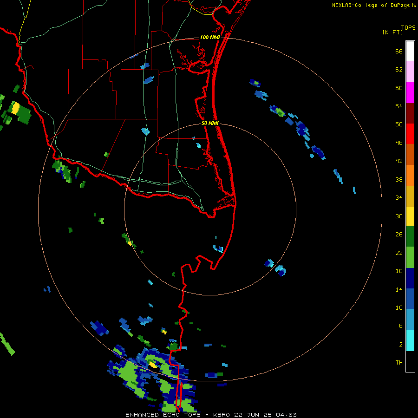Click the burnt orange legend block beside 42
The image size is (418, 418).
[410, 155]
